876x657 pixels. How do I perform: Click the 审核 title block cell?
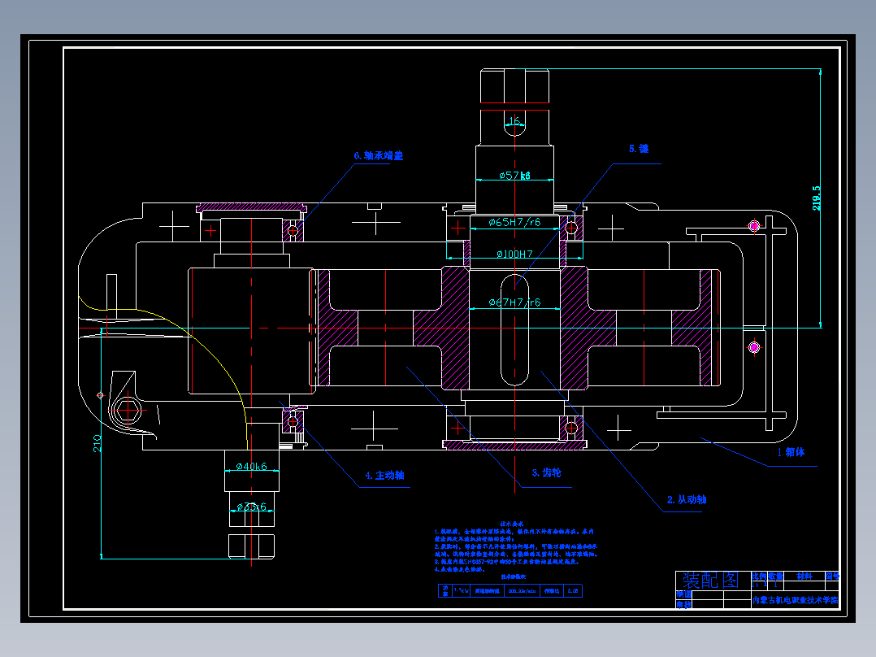[x=684, y=604]
